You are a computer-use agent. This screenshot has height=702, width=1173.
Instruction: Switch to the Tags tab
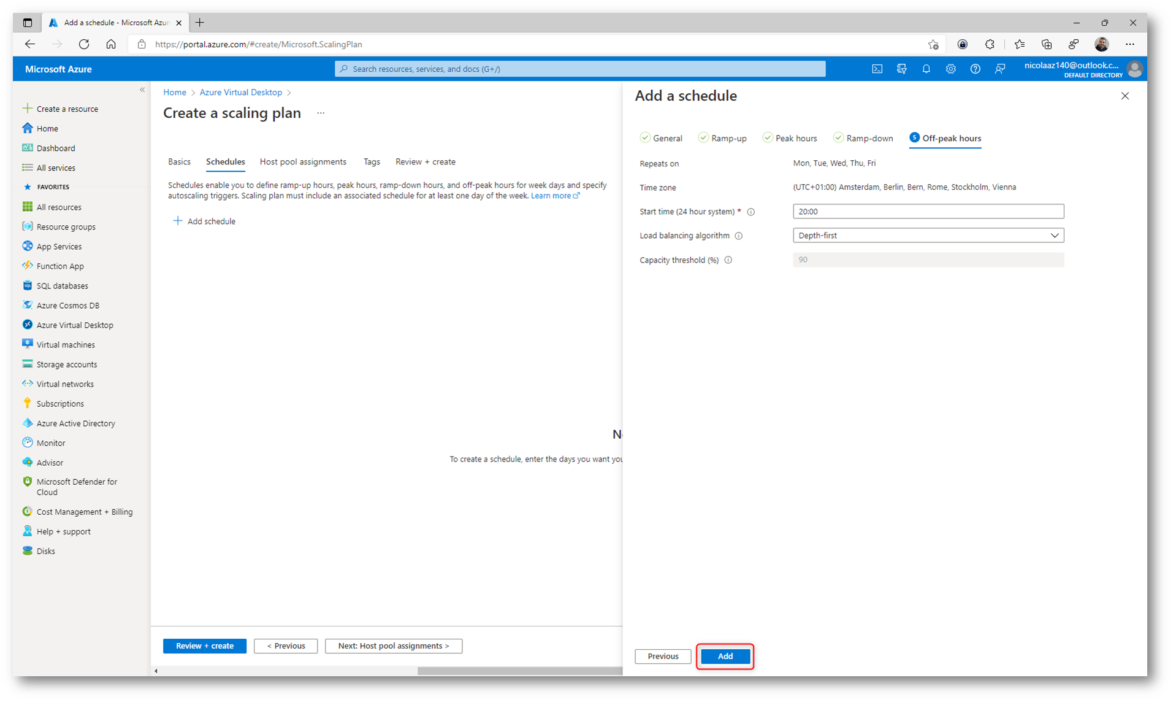coord(372,162)
